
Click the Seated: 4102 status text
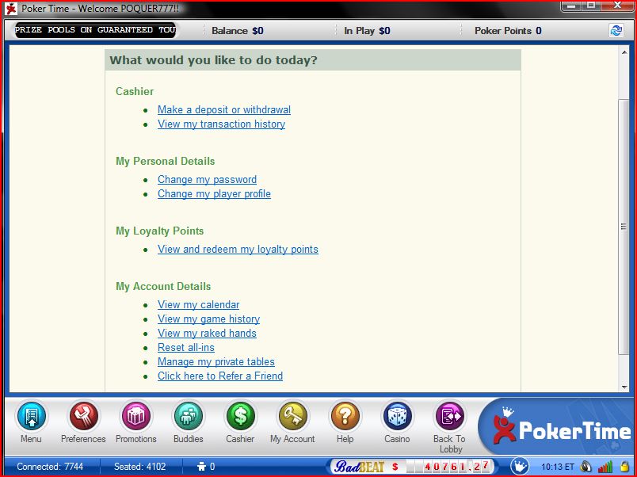(140, 467)
